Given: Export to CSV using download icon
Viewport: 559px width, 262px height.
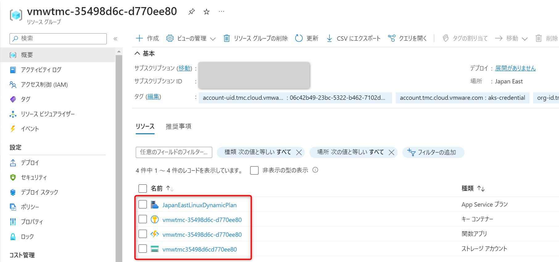Looking at the screenshot, I should [329, 38].
